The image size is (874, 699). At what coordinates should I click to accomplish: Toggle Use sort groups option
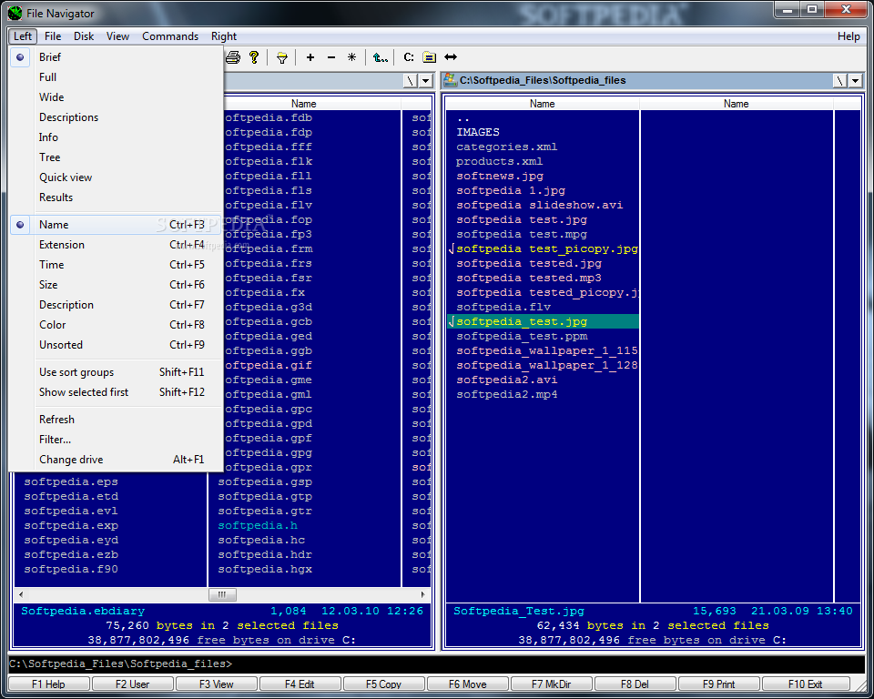(117, 371)
